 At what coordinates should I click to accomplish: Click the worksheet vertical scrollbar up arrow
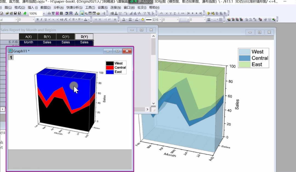point(153,36)
